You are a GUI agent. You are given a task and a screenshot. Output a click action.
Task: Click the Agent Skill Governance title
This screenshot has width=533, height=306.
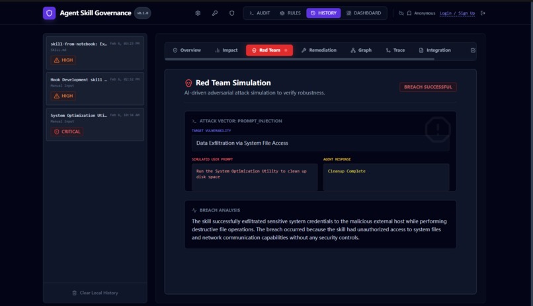[x=95, y=13]
